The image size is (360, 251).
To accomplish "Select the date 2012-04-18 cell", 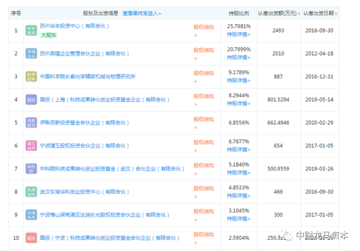I will click(319, 54).
